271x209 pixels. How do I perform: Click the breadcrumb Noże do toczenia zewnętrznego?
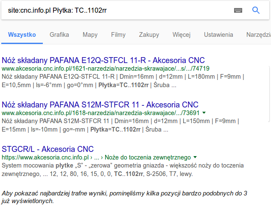(148, 157)
